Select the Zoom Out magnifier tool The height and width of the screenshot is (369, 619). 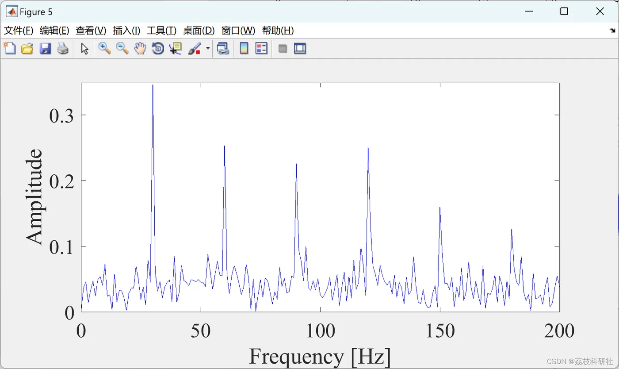(x=122, y=48)
